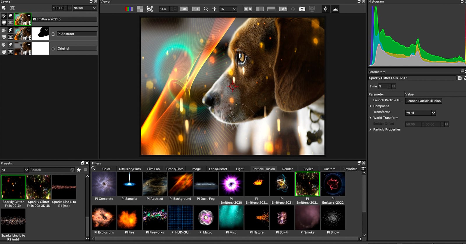Click the PI Fireworks filter thumbnail
466x244 pixels.
155,218
